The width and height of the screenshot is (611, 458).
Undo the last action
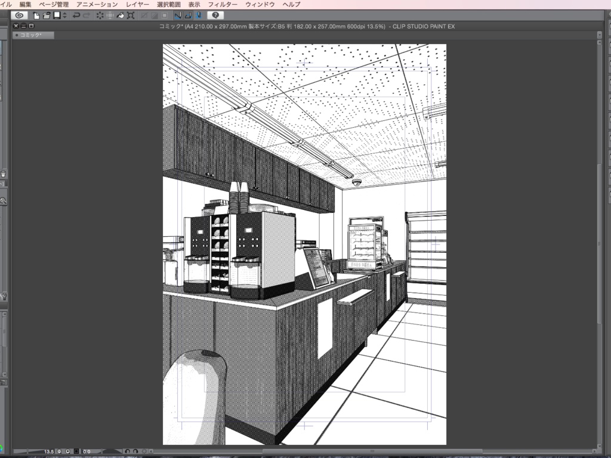[76, 16]
